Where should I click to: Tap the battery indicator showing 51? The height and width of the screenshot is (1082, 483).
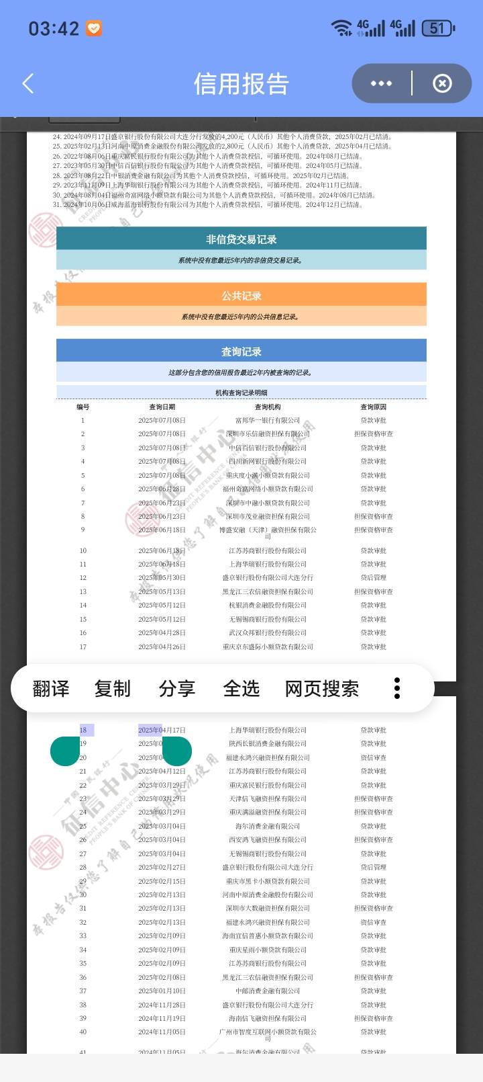pos(439,28)
